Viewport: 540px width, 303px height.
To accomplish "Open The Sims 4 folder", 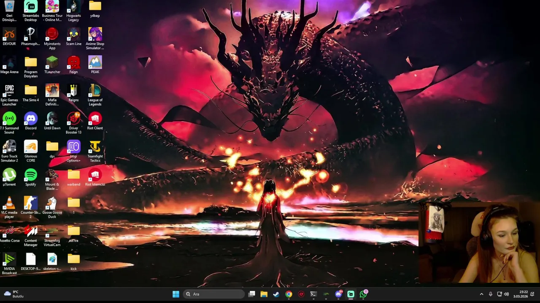I will (x=31, y=93).
